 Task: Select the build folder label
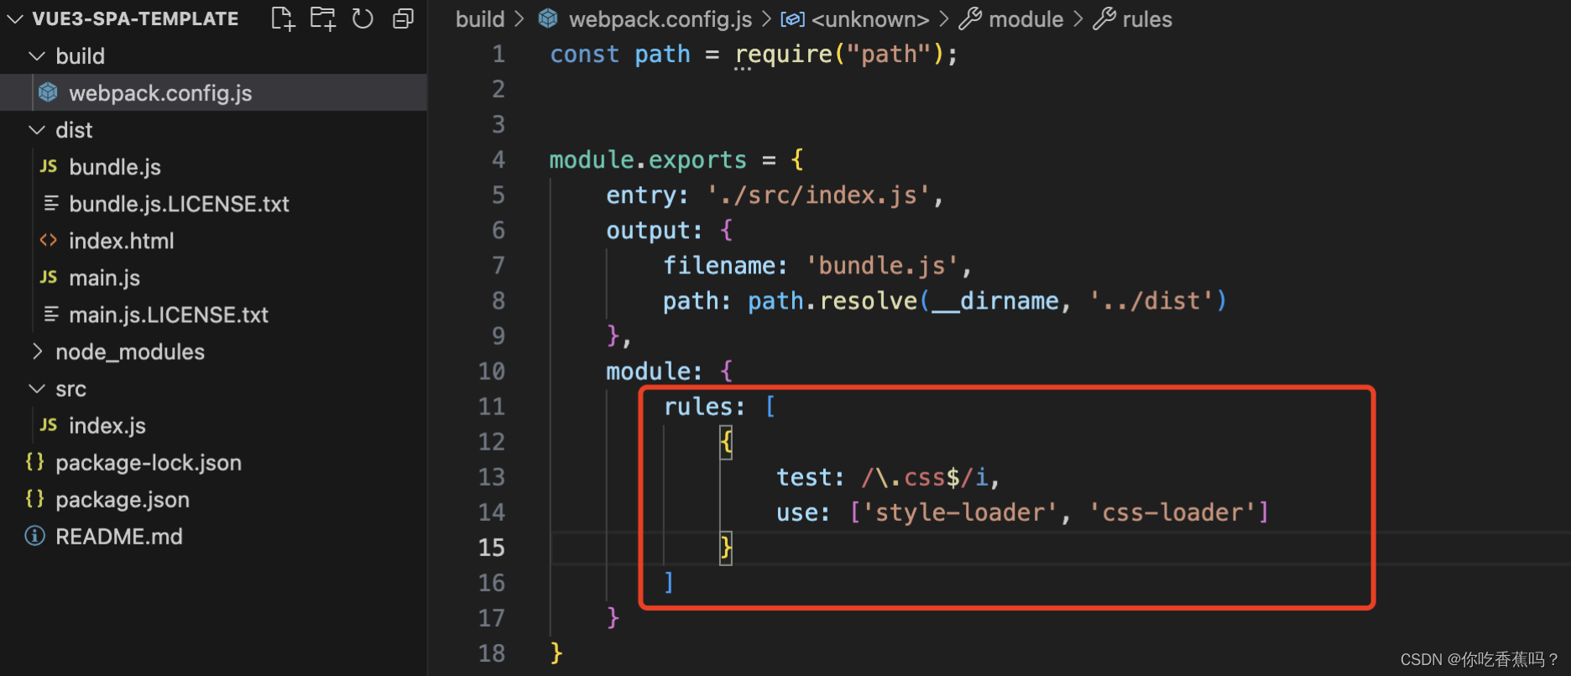[x=81, y=56]
